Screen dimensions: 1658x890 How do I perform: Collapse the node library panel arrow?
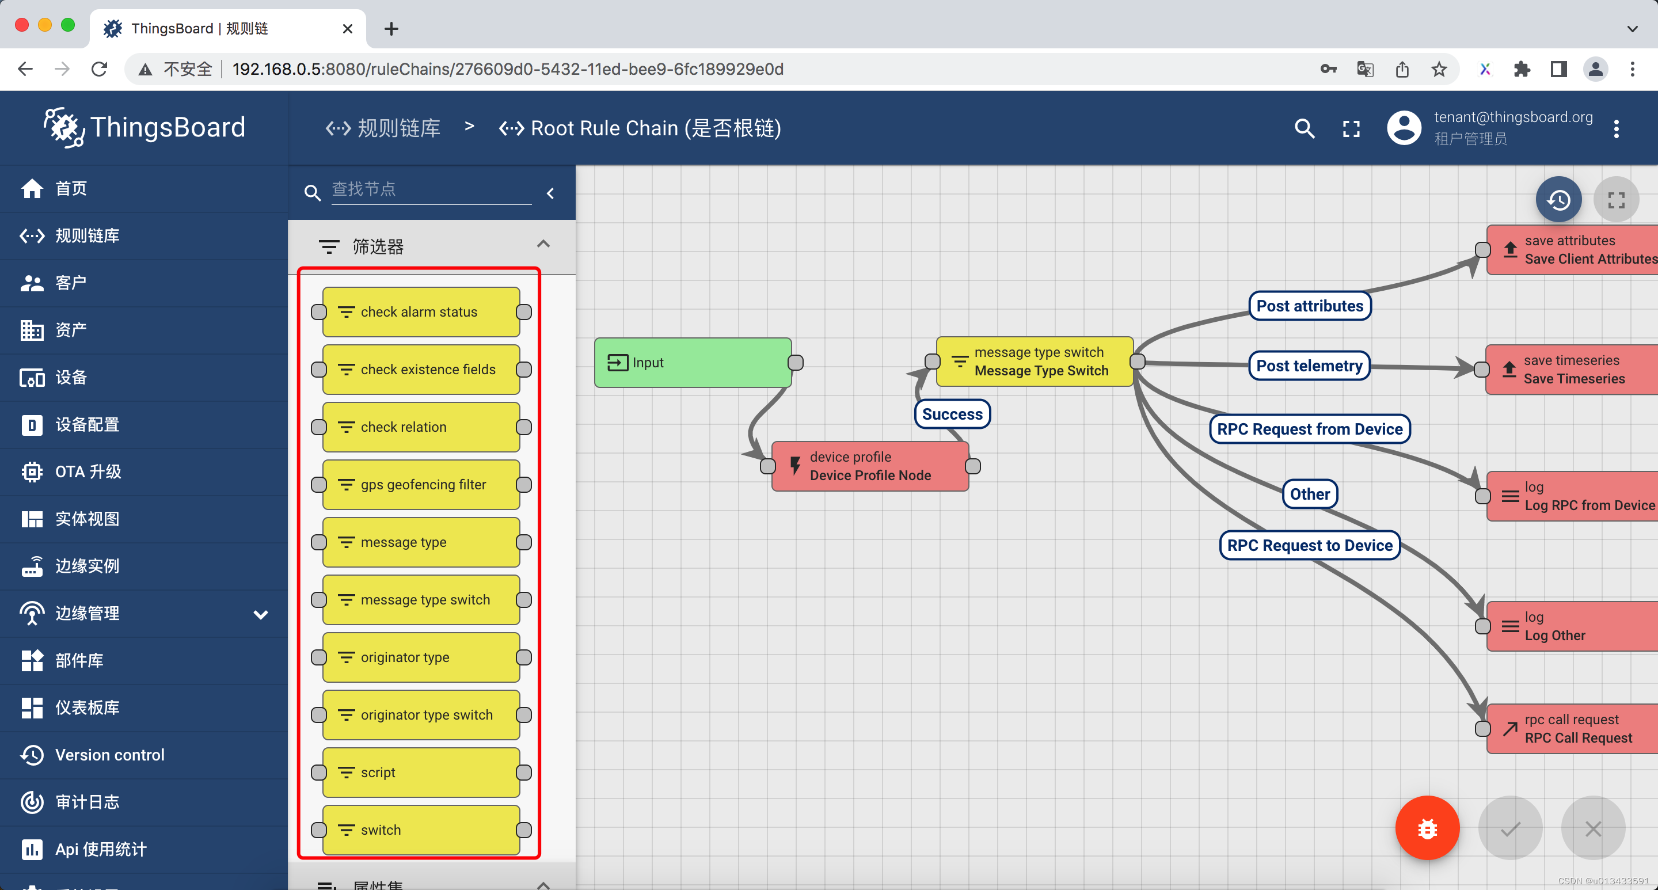[550, 193]
